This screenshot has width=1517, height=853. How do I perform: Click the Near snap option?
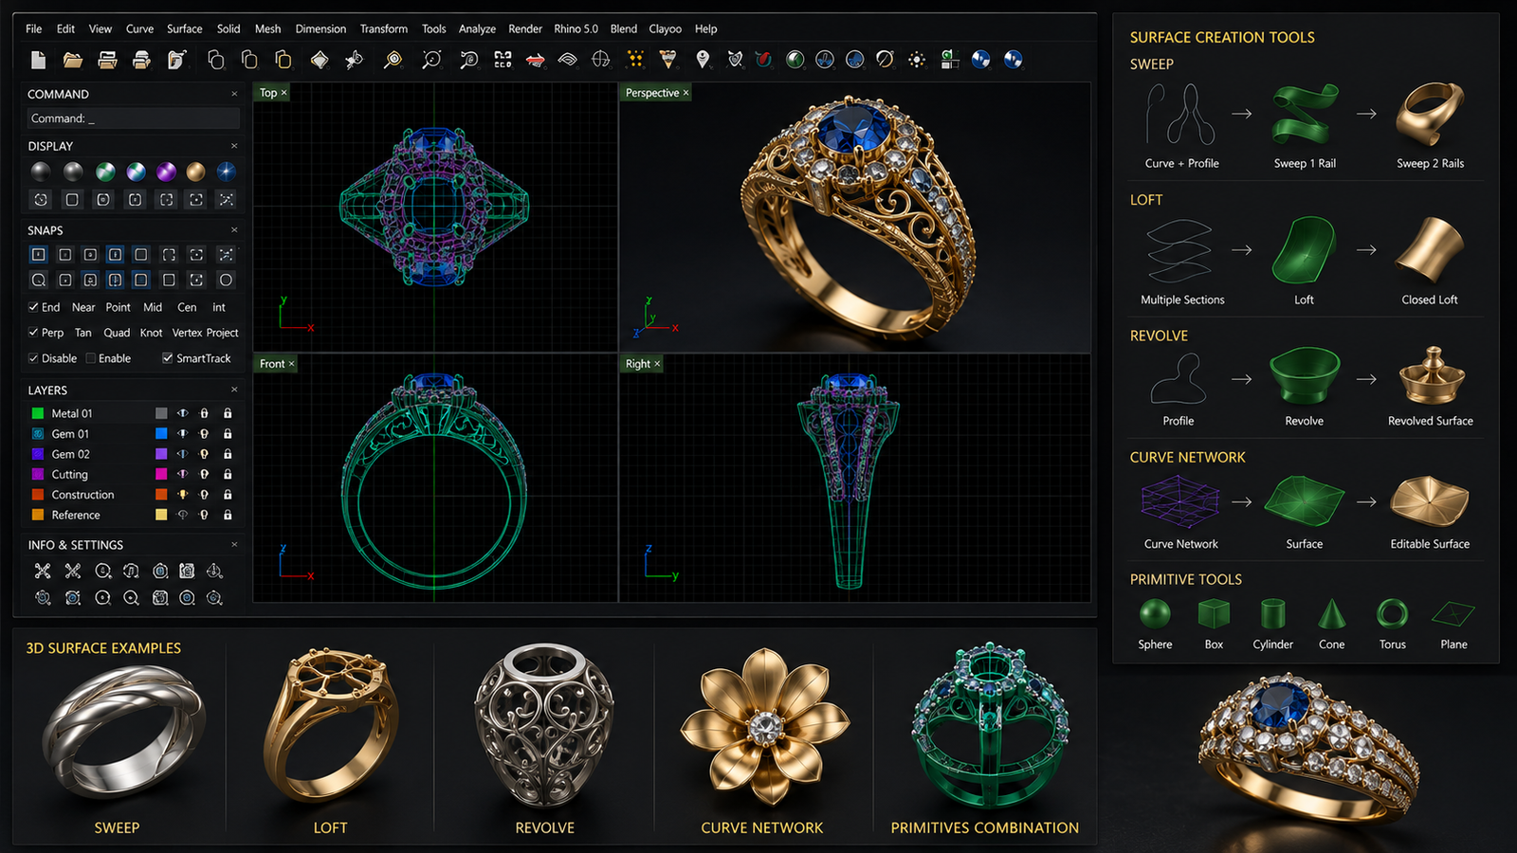tap(83, 307)
